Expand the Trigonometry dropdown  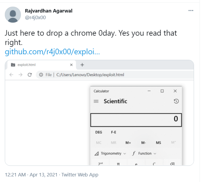tap(110, 153)
